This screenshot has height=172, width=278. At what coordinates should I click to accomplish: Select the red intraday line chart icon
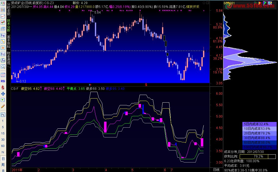[3, 16]
